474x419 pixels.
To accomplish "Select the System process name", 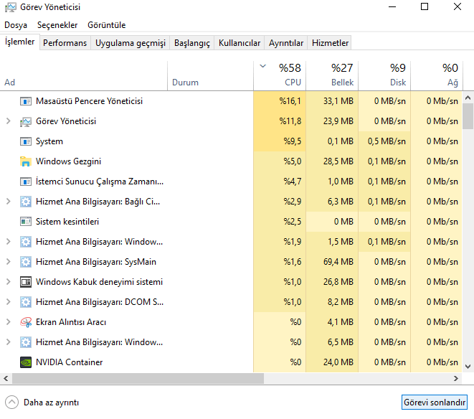I will pos(49,141).
